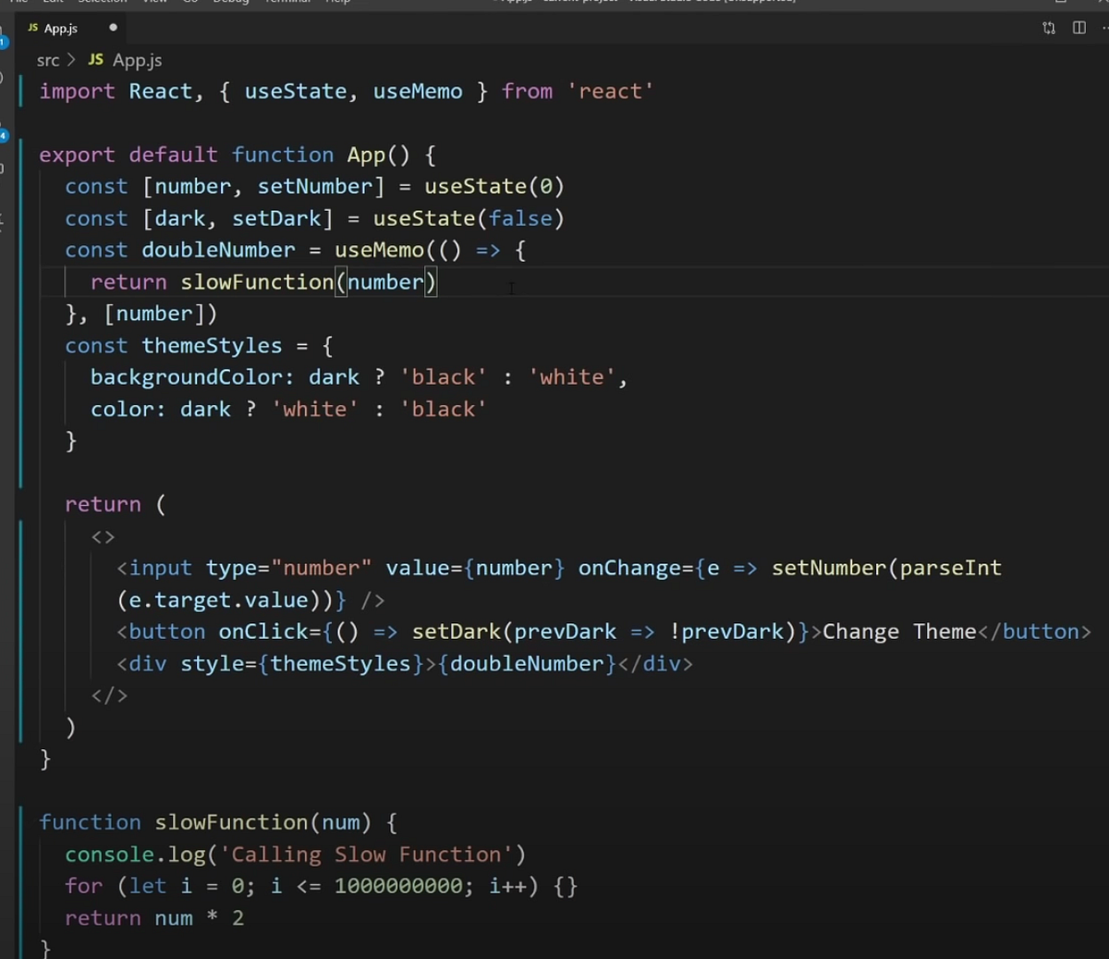The image size is (1109, 959).
Task: Click the 'react' string in import line
Action: click(610, 92)
